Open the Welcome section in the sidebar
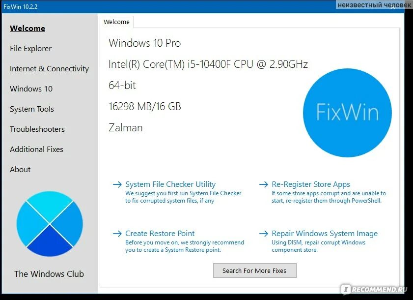The height and width of the screenshot is (300, 413). (28, 28)
